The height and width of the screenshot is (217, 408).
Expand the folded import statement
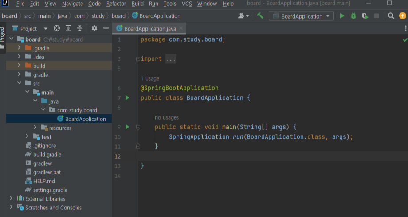coord(138,59)
